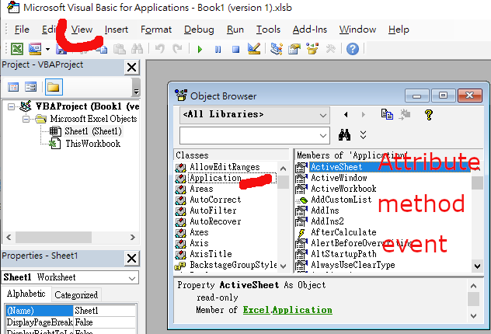The image size is (491, 334).
Task: Select AxisTitle in Classes list
Action: tap(211, 254)
